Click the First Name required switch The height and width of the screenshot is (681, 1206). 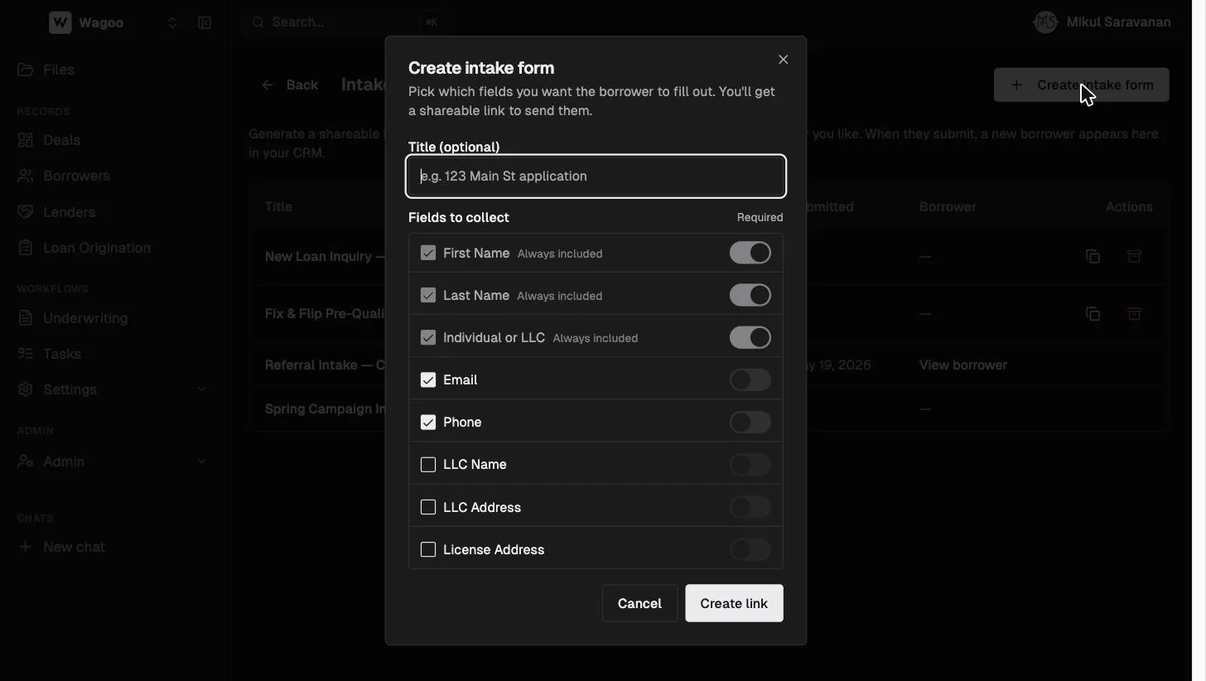pyautogui.click(x=750, y=253)
